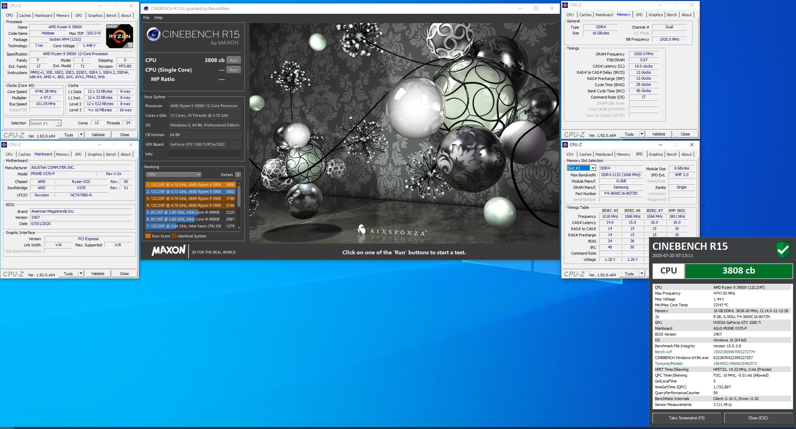The width and height of the screenshot is (796, 429).
Task: Open the Socket #1 selection dropdown
Action: pos(58,123)
